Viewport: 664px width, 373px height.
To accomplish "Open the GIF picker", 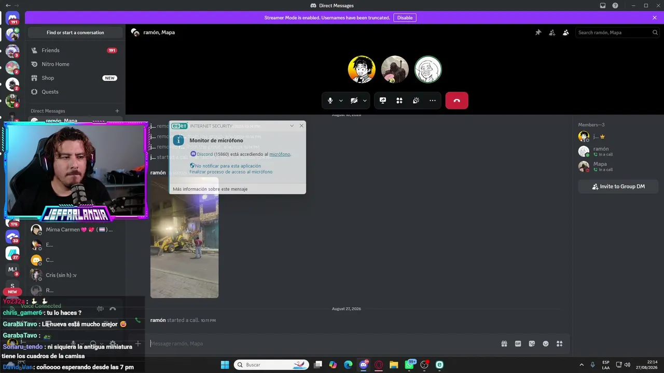I will click(x=518, y=343).
